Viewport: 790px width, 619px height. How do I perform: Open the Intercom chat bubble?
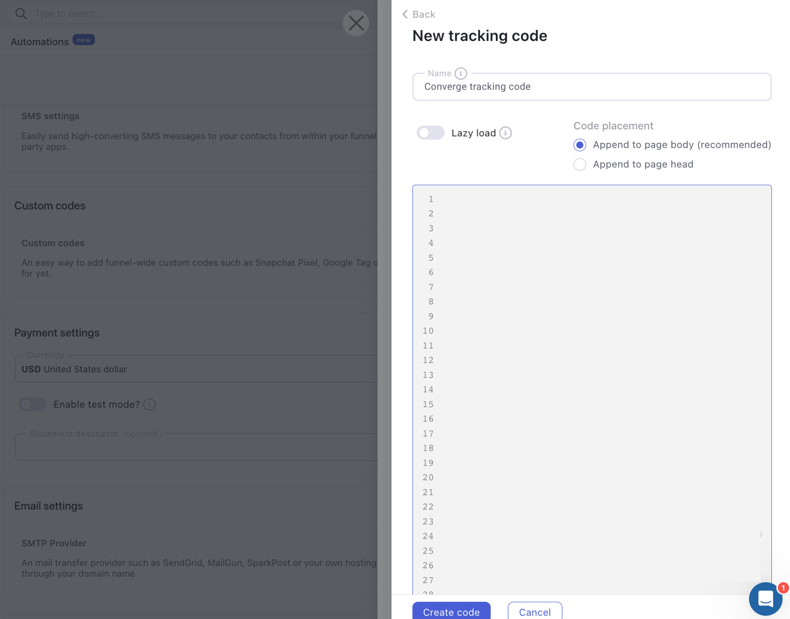point(765,599)
